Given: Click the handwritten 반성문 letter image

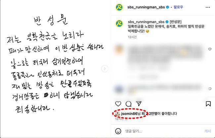Looking at the screenshot, I should pyautogui.click(x=55, y=69).
